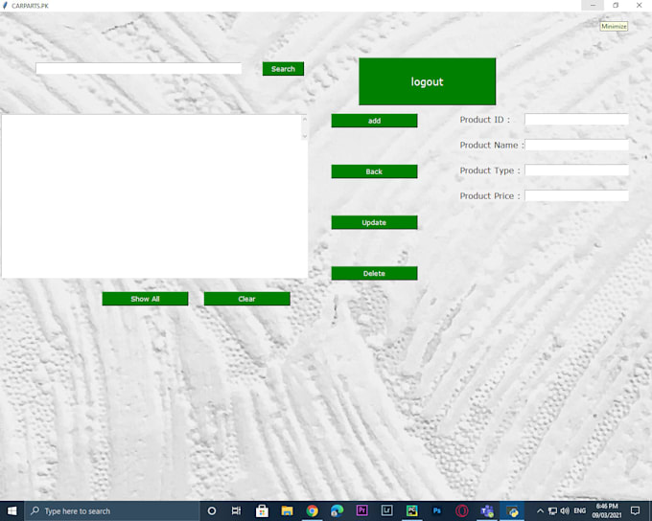Close the CARPARTS.PK window

640,6
